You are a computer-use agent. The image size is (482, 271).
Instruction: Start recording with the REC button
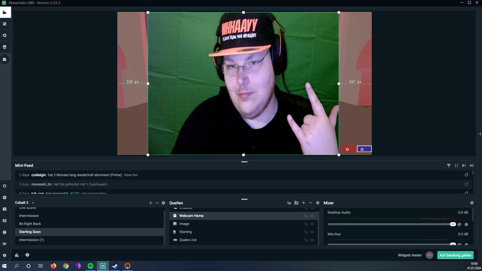[x=429, y=255]
